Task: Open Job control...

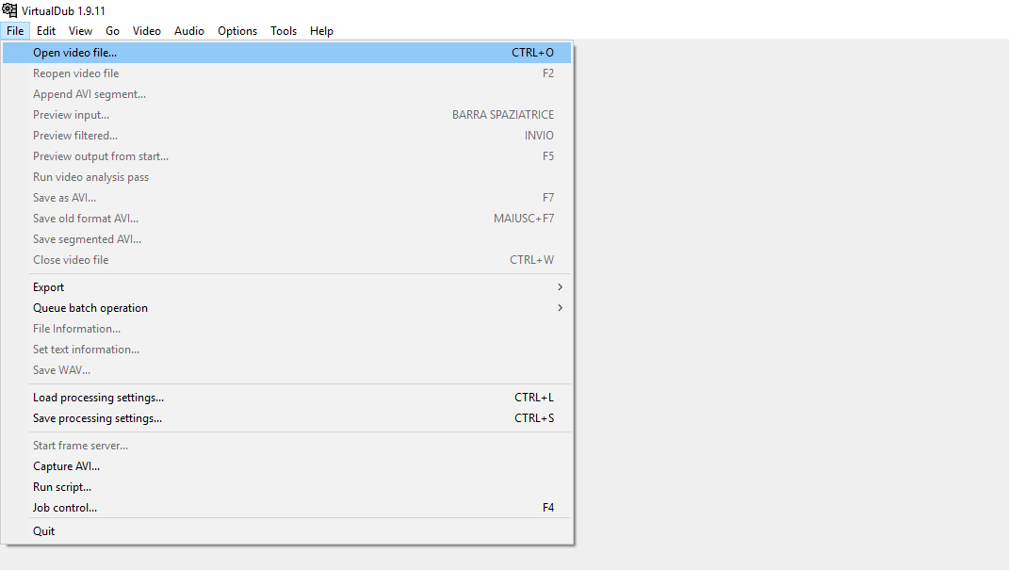Action: coord(287,508)
